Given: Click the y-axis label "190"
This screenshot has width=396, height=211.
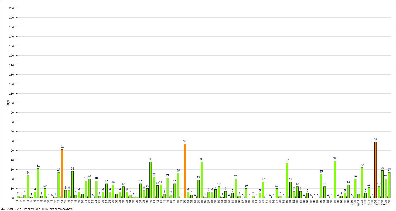Looking at the screenshot, I should [x=11, y=18].
